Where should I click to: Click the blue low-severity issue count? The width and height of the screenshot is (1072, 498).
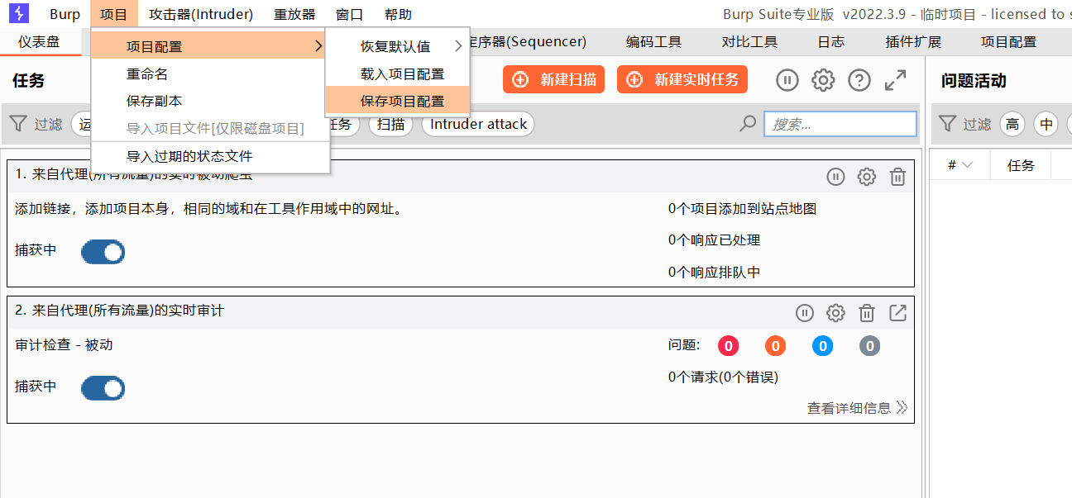pos(822,346)
